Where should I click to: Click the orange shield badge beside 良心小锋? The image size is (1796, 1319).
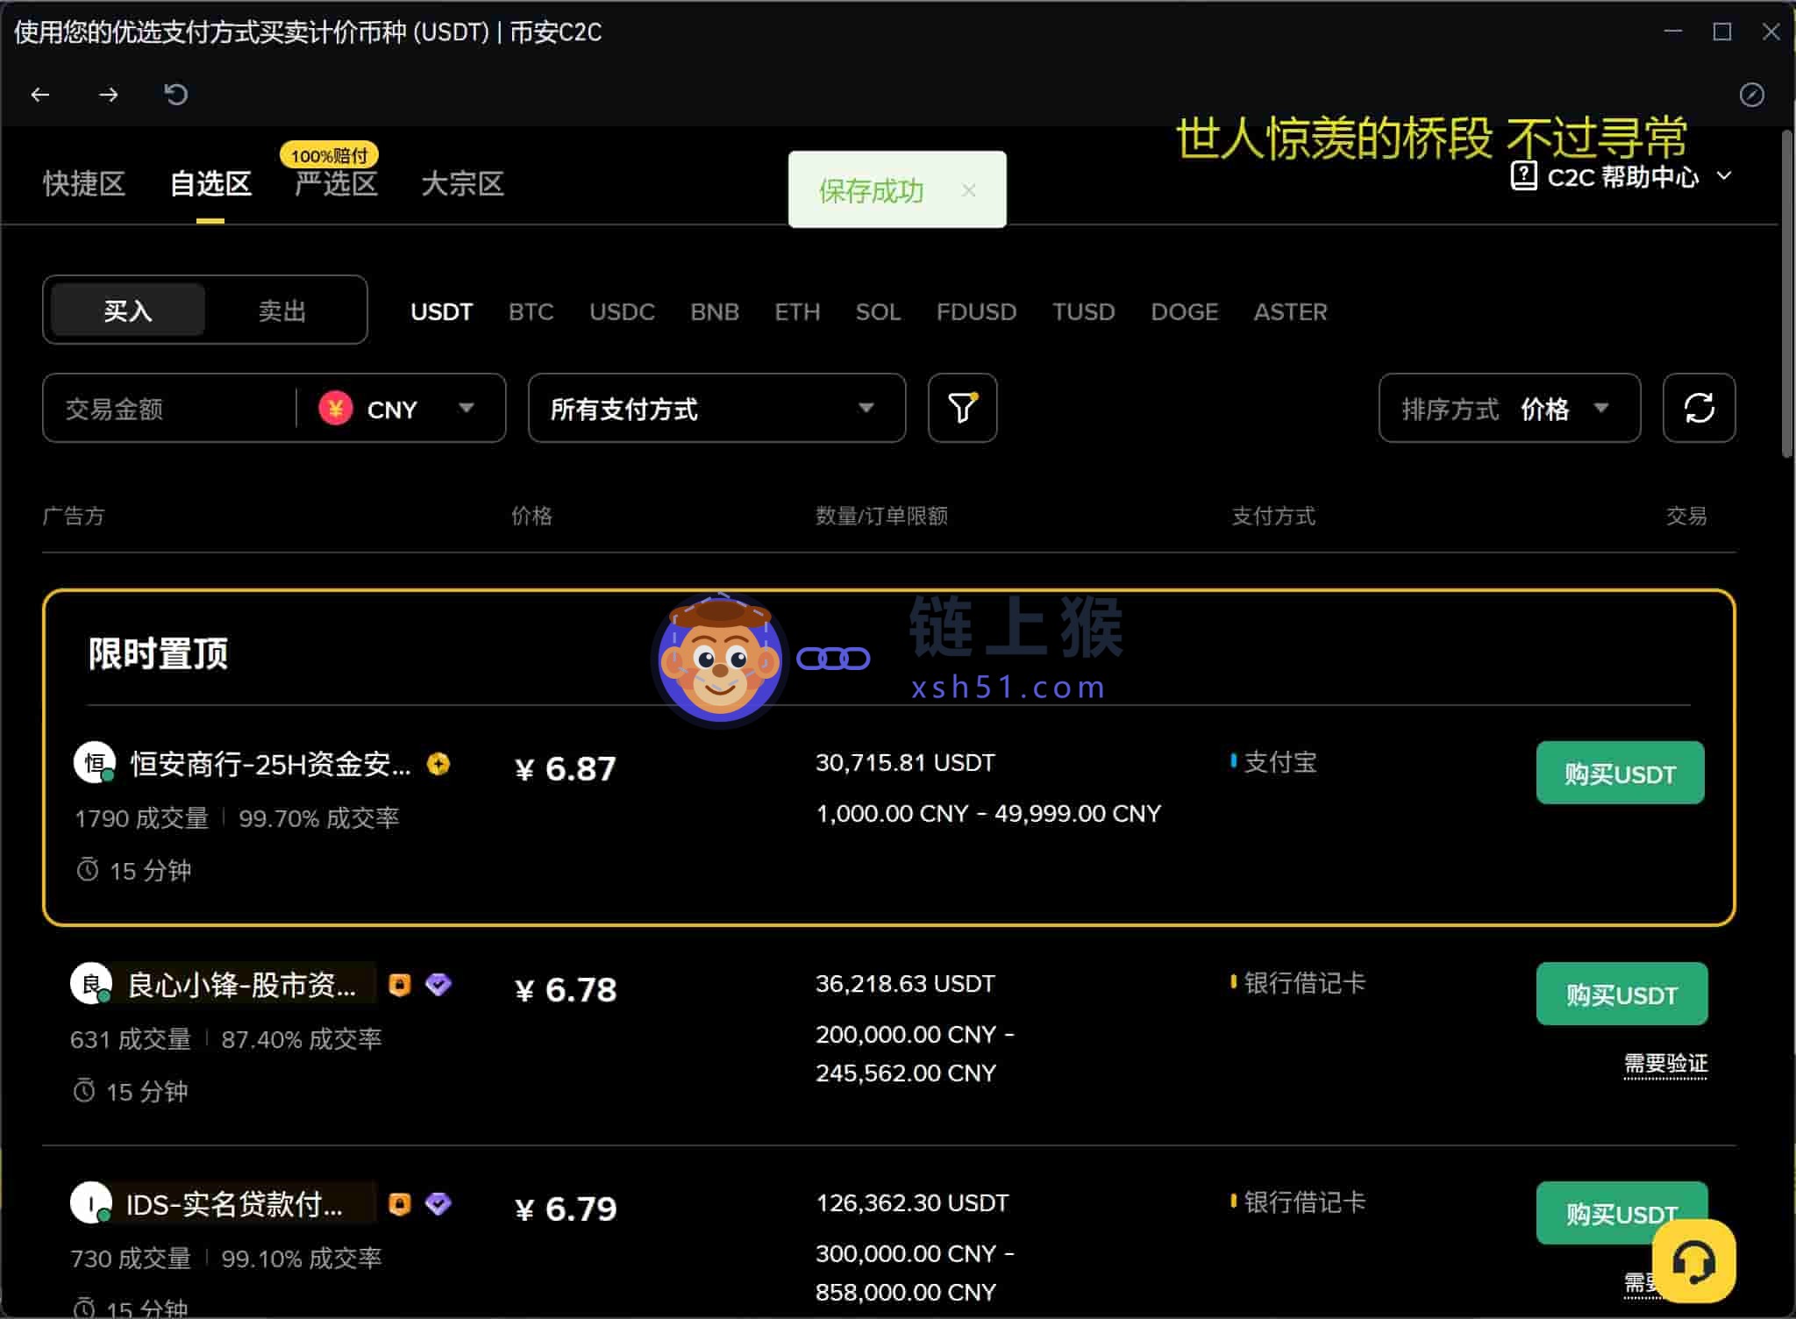pyautogui.click(x=400, y=985)
